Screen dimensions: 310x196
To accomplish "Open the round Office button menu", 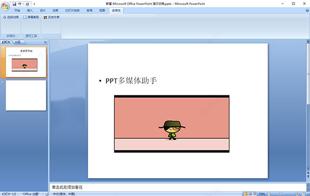I will tap(5, 6).
